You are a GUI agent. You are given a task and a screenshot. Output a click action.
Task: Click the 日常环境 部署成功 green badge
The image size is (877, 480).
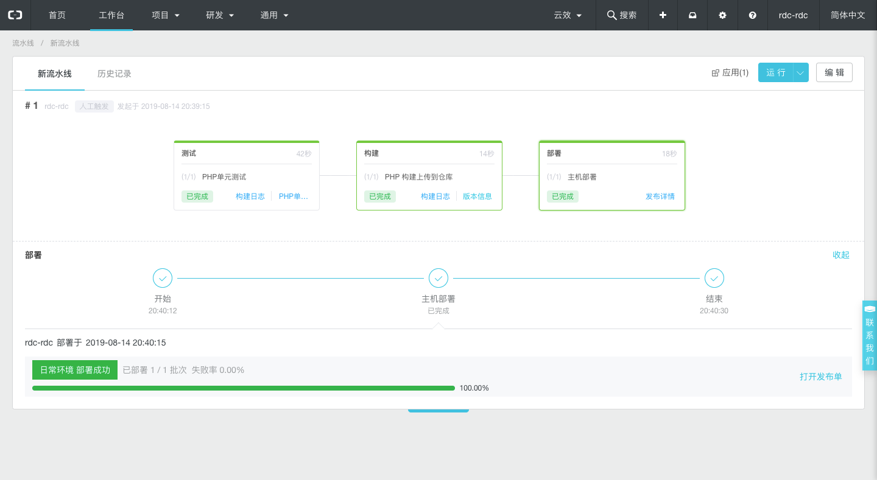(x=75, y=370)
